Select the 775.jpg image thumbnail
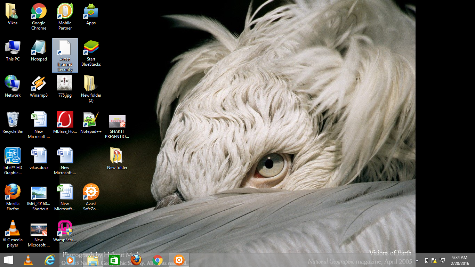 [65, 86]
